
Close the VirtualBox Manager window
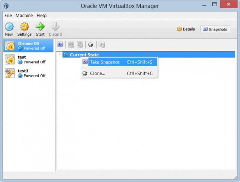pos(229,4)
